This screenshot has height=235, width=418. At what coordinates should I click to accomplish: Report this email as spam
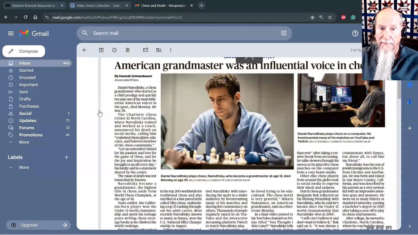click(x=114, y=50)
